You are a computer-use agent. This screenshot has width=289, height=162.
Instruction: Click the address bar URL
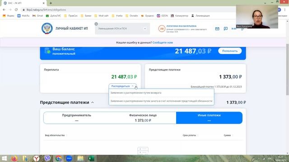(x=46, y=10)
